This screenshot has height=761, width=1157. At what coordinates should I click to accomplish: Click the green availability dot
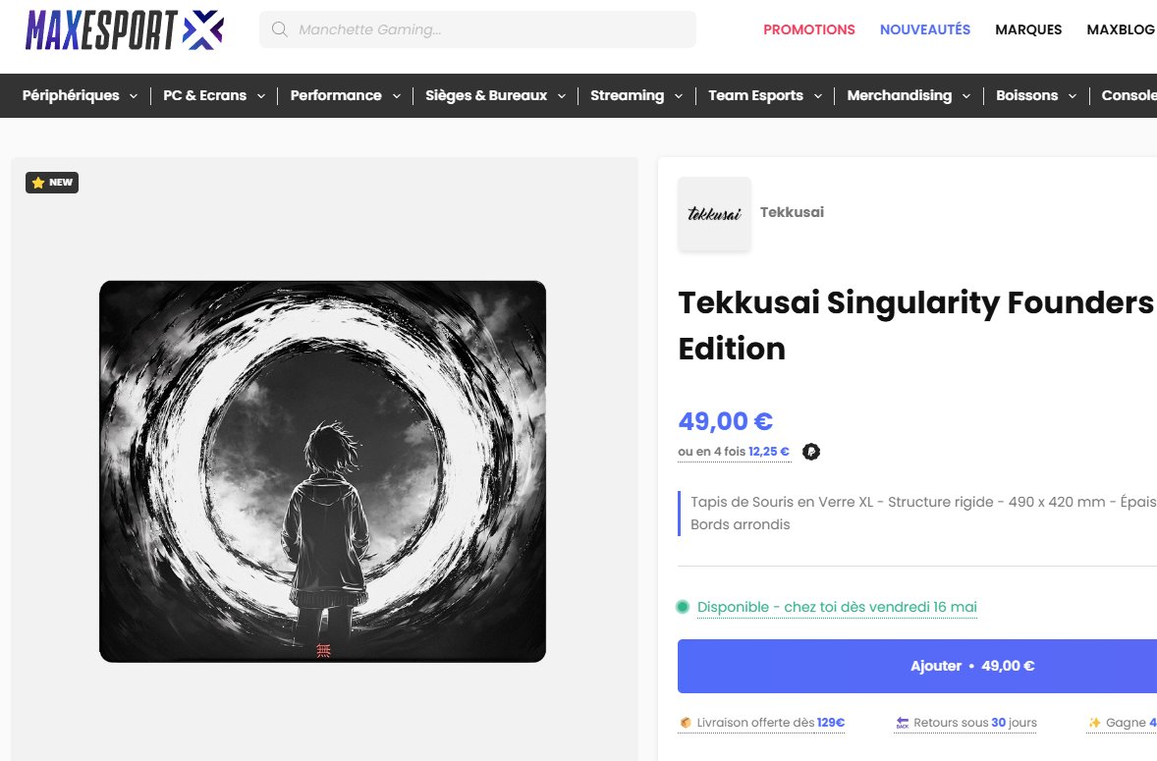point(683,607)
